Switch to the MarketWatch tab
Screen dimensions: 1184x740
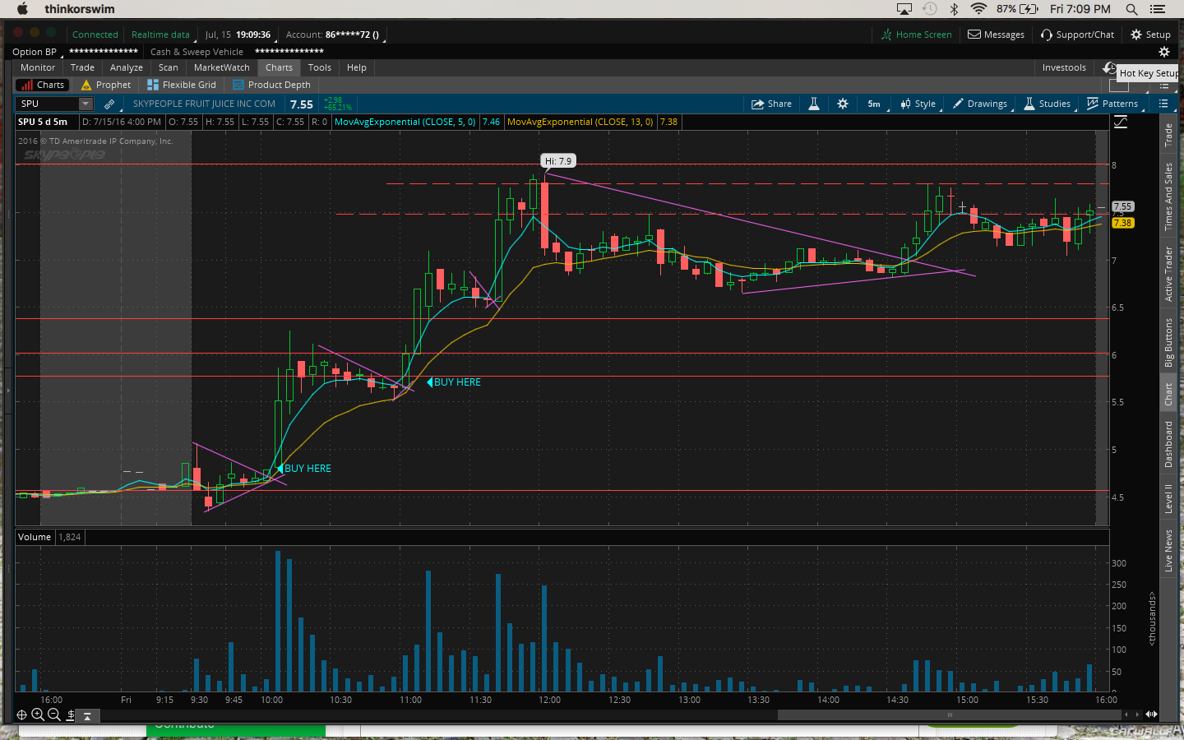coord(222,67)
